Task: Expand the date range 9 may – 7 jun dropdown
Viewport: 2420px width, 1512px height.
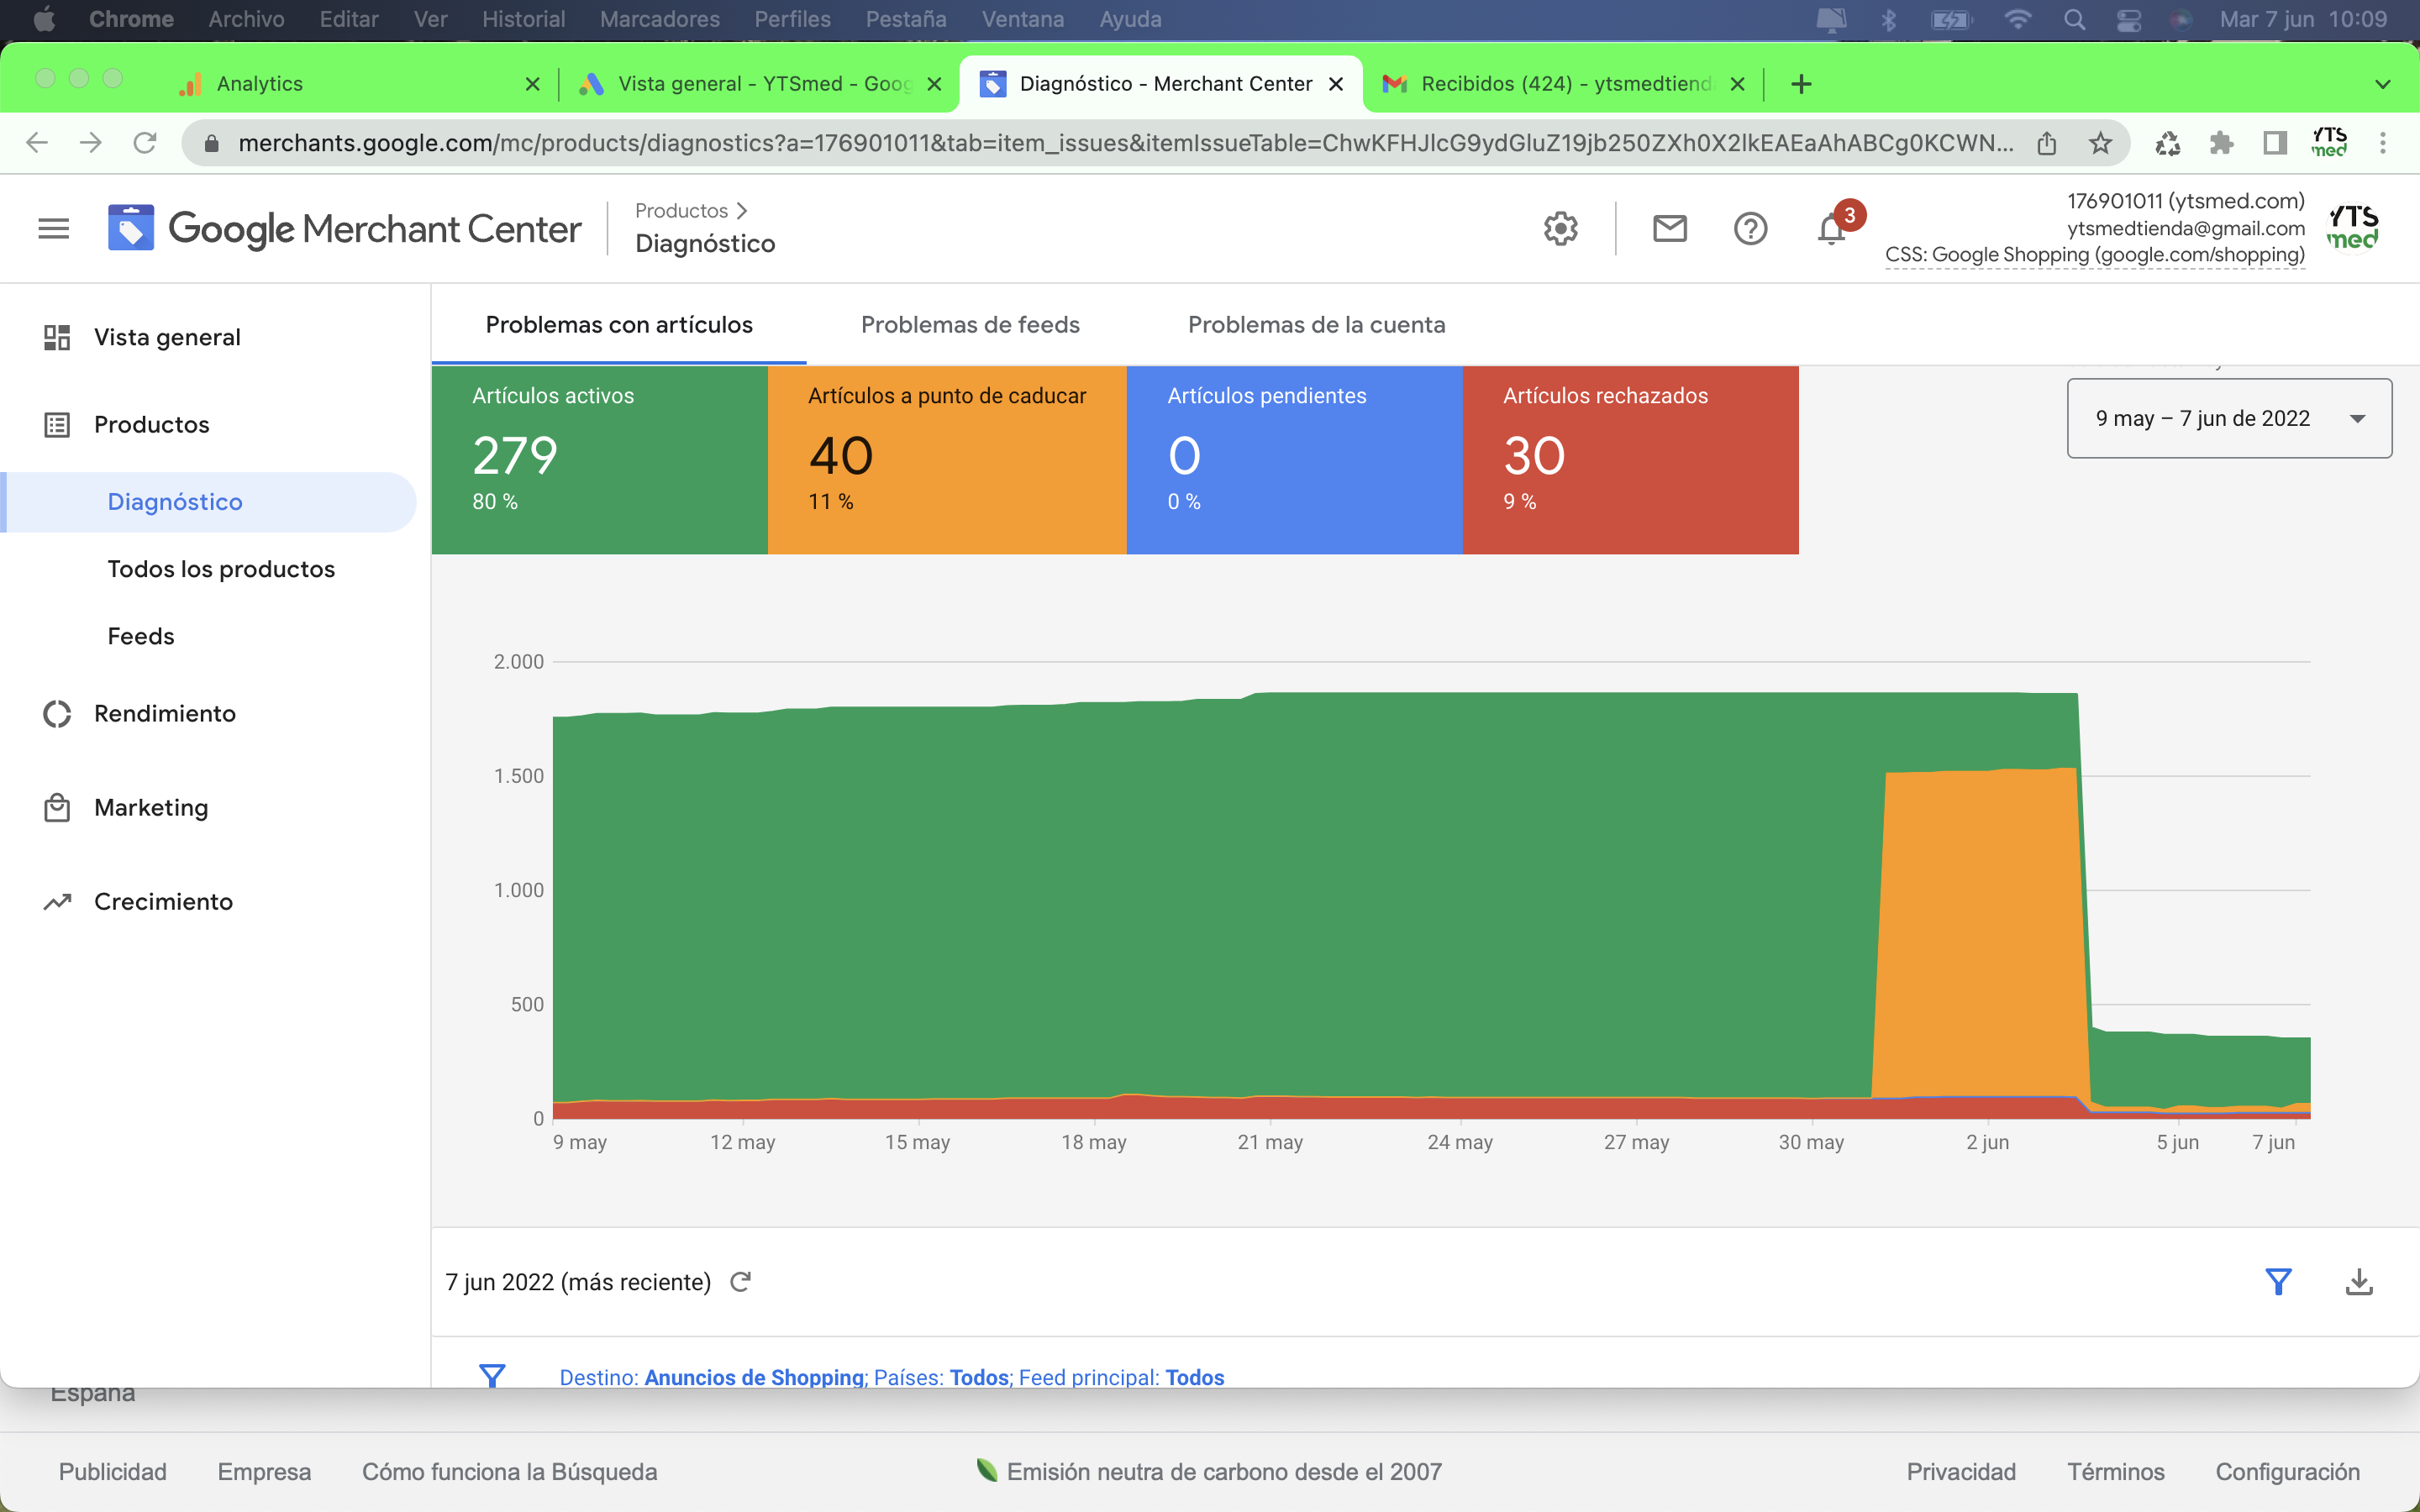Action: click(2229, 418)
